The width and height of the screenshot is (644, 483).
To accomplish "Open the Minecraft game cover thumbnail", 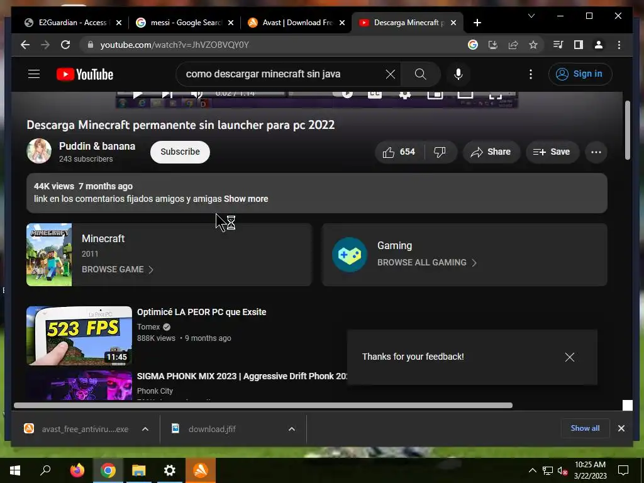I will click(49, 255).
